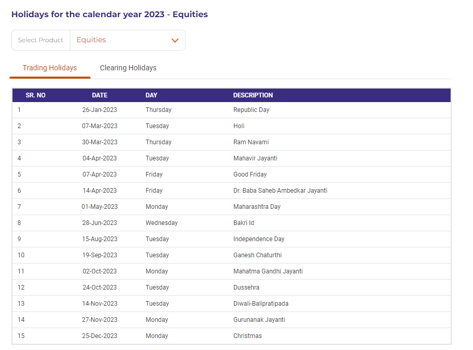
Task: Select the Republic Day row description
Action: click(x=251, y=110)
